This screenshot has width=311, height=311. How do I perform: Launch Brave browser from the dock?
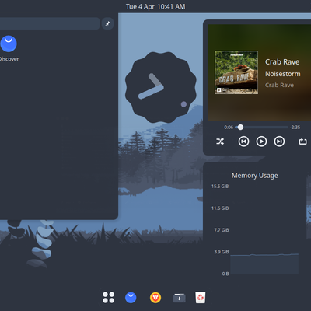[155, 298]
